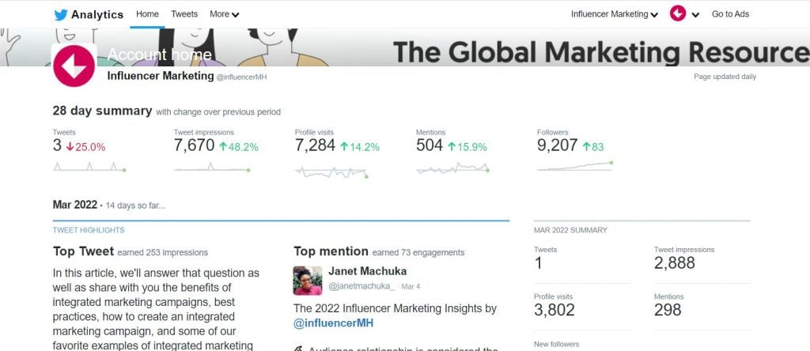Open the Influencer Marketing account dropdown
This screenshot has height=351, width=810.
[x=614, y=14]
